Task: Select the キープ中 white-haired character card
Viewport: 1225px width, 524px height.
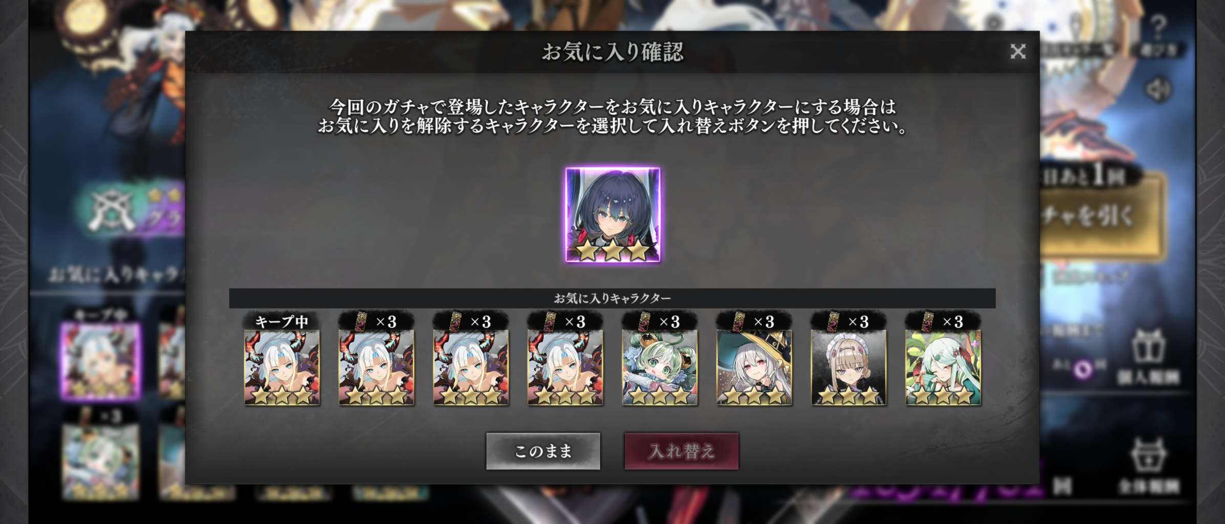Action: pos(282,367)
